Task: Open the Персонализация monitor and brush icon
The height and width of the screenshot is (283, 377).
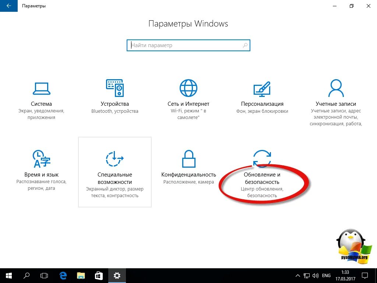Action: pos(262,89)
